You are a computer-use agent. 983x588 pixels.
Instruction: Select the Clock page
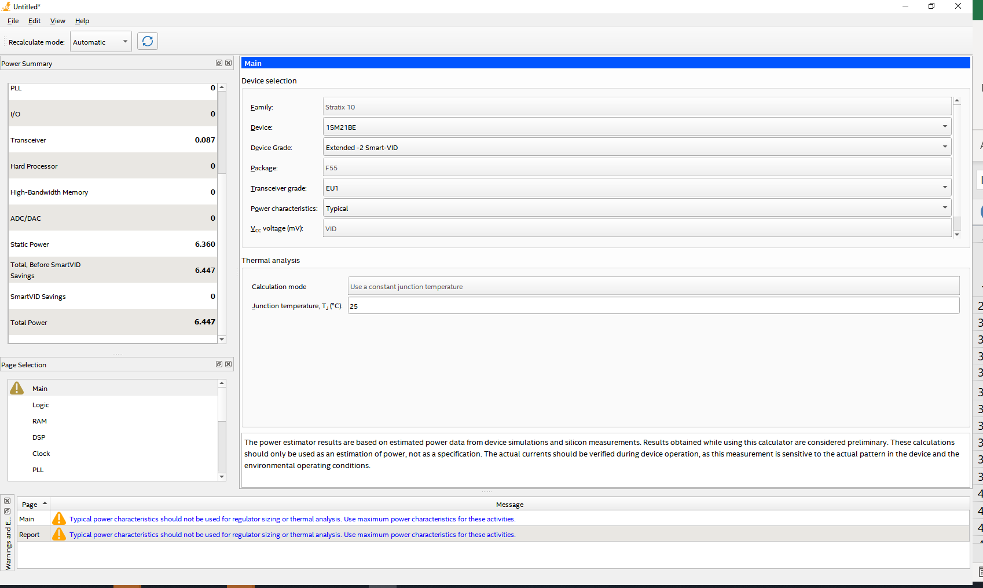click(113, 453)
